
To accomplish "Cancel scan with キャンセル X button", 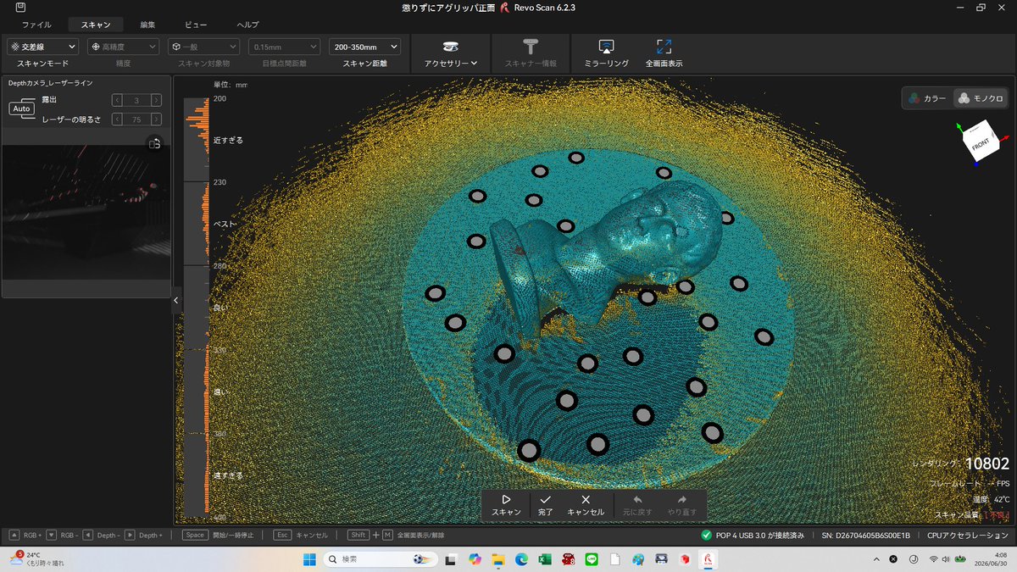I will point(585,505).
